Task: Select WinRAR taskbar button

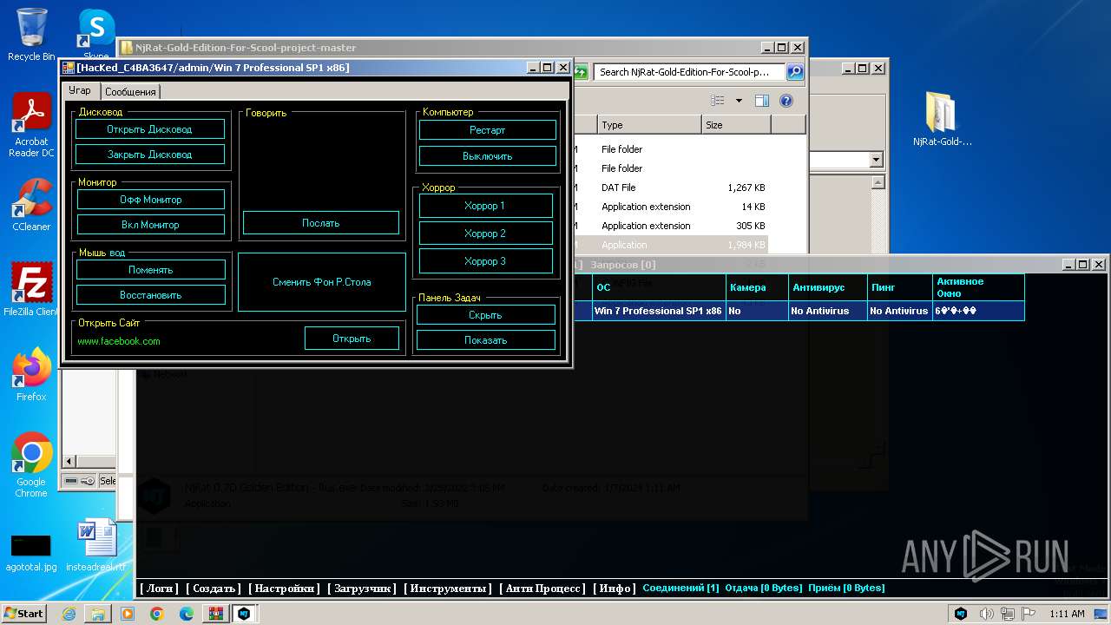Action: point(216,614)
